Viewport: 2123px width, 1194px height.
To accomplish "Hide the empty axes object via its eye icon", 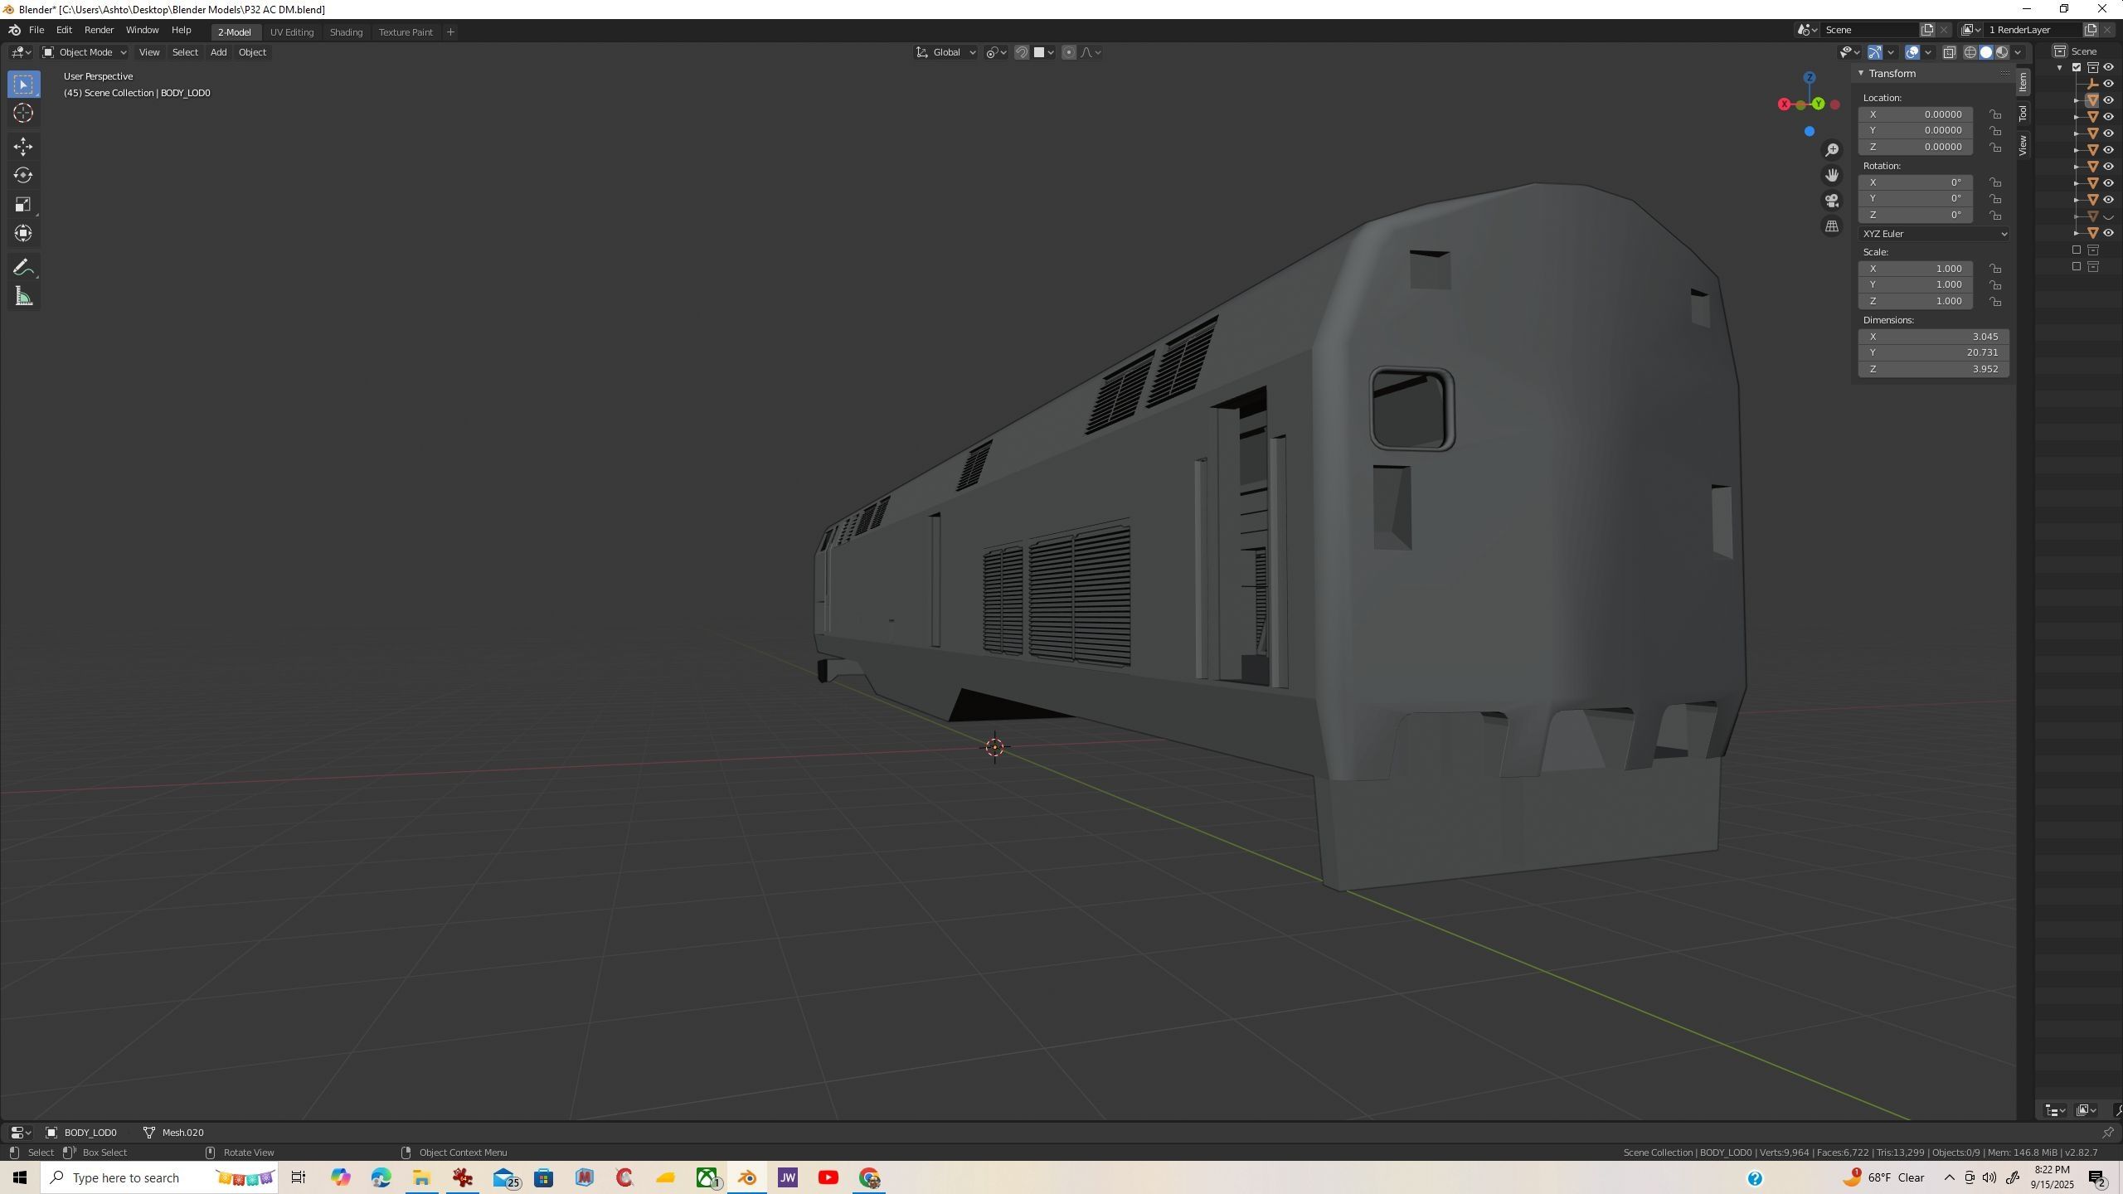I will [x=2109, y=84].
